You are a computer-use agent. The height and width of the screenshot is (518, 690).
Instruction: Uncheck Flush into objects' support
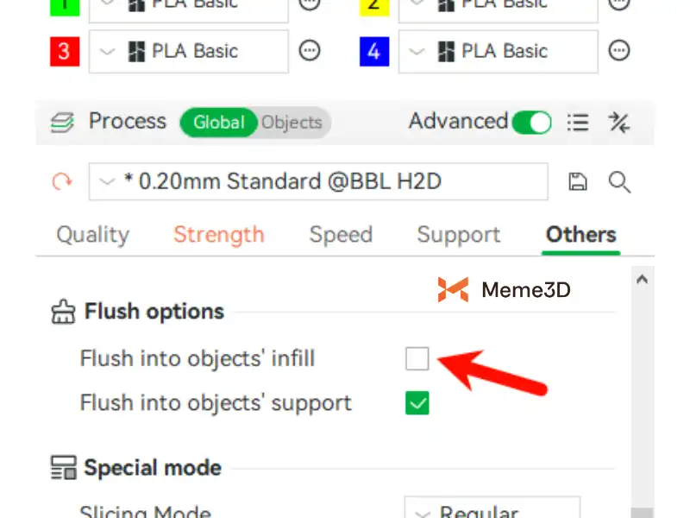click(x=417, y=403)
